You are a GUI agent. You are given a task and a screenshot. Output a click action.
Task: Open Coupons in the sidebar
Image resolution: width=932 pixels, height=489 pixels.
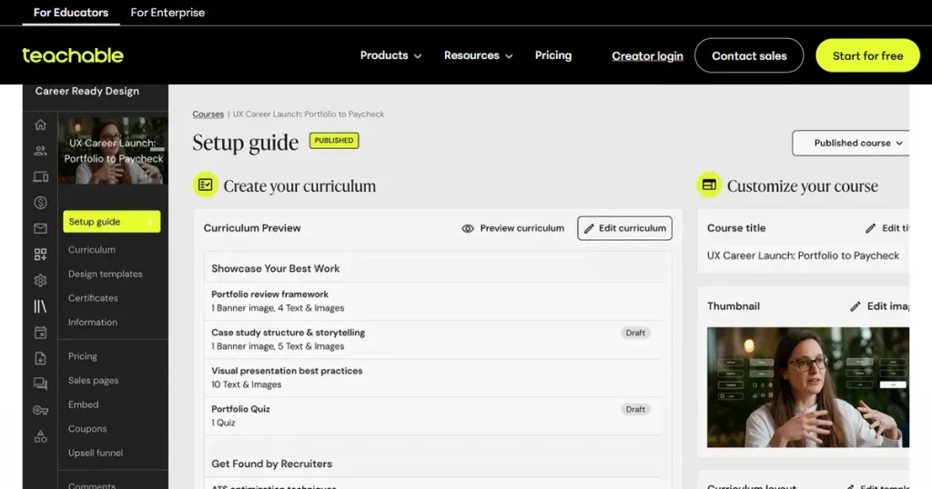point(87,428)
